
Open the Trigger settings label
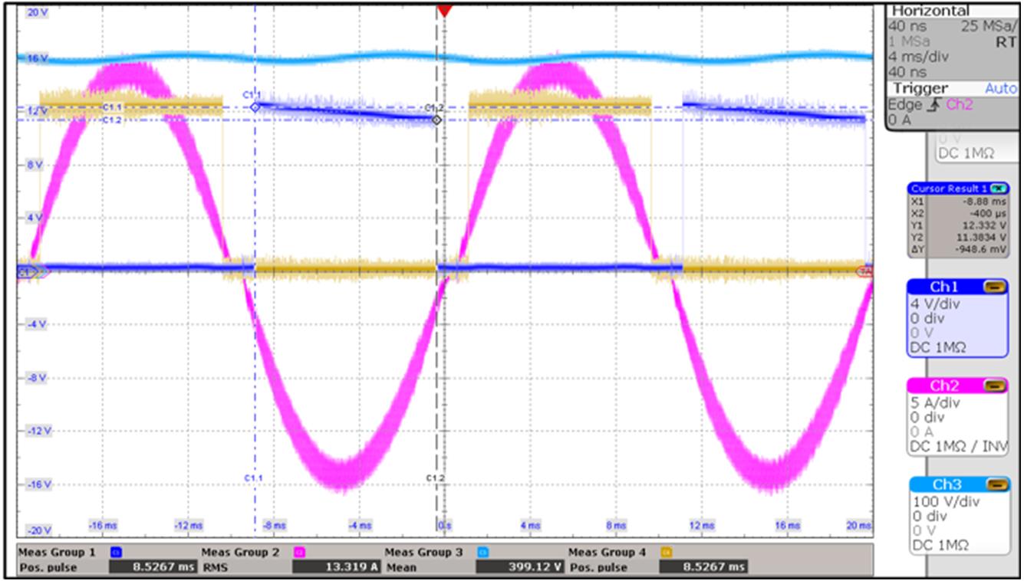click(920, 89)
